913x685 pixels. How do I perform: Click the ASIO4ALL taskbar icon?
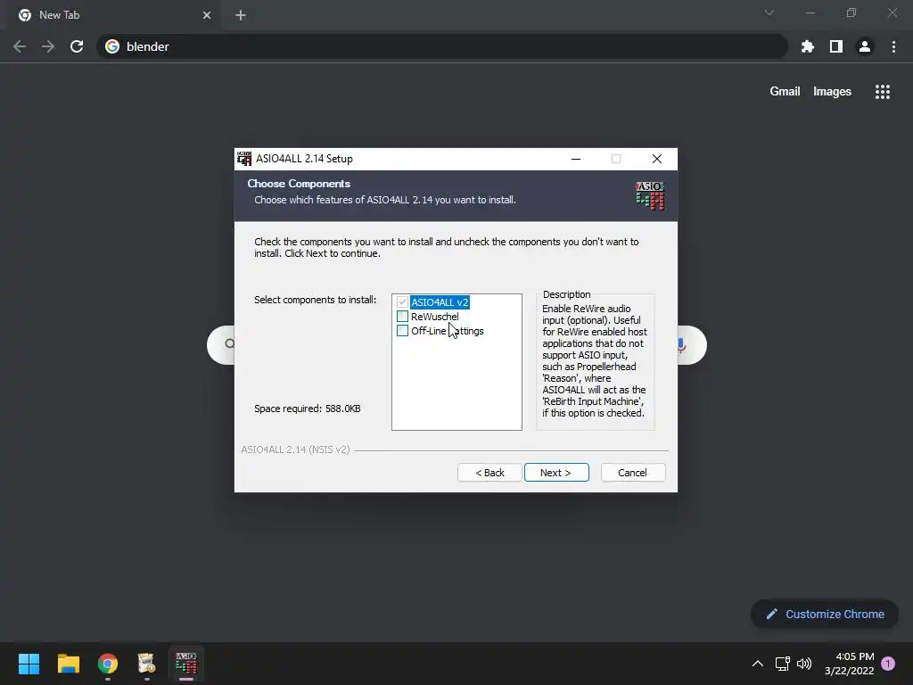click(186, 664)
